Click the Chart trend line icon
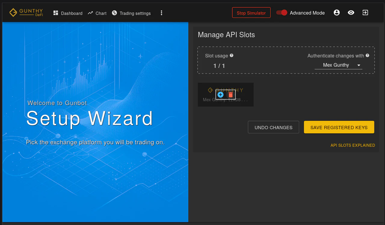 click(90, 13)
